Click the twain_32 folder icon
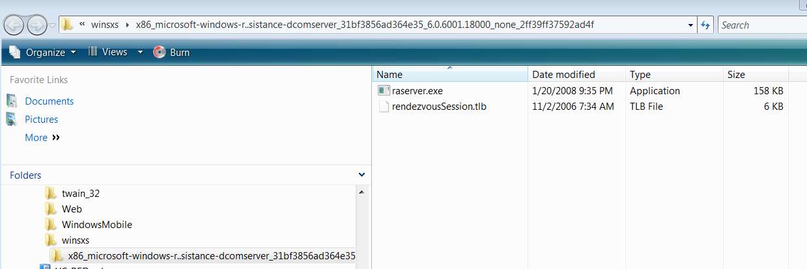 tap(51, 193)
